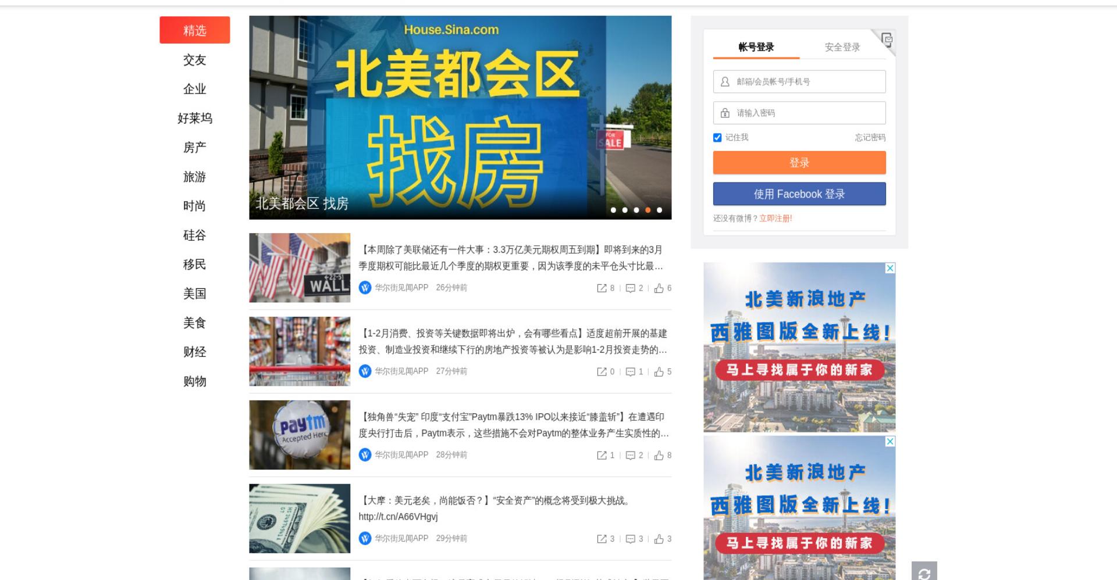Close the lower 北美新浪地产 ad

tap(890, 442)
